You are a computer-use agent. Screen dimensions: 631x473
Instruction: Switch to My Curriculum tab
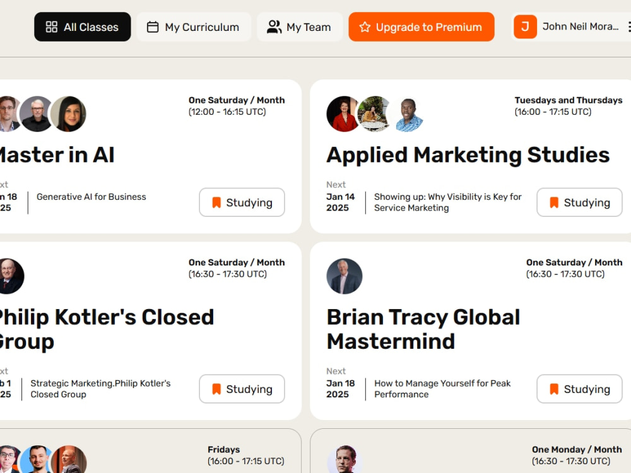point(194,27)
